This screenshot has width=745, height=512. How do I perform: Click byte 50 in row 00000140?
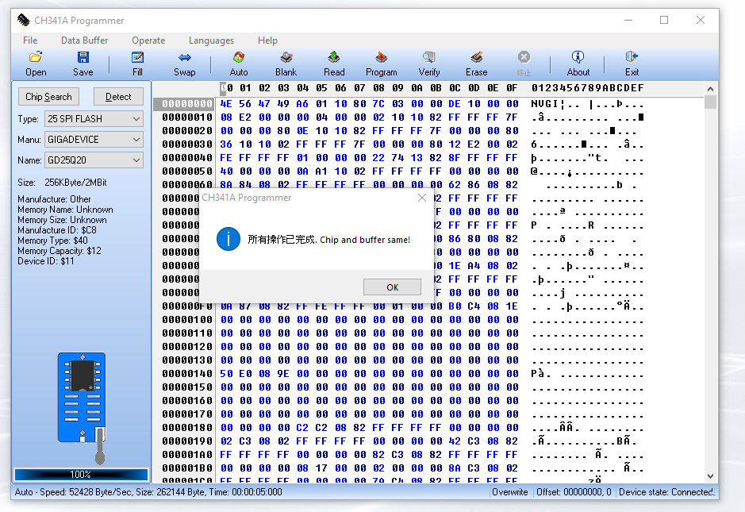click(226, 374)
